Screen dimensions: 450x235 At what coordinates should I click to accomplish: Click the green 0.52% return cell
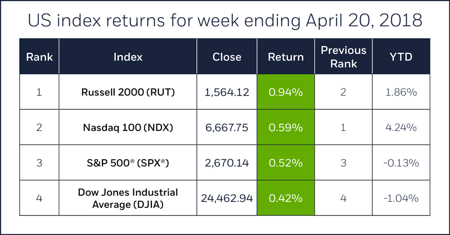(x=286, y=163)
